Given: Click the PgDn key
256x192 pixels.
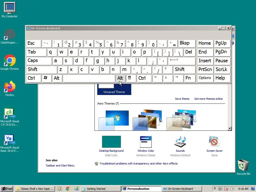Looking at the screenshot, I should coord(222,52).
